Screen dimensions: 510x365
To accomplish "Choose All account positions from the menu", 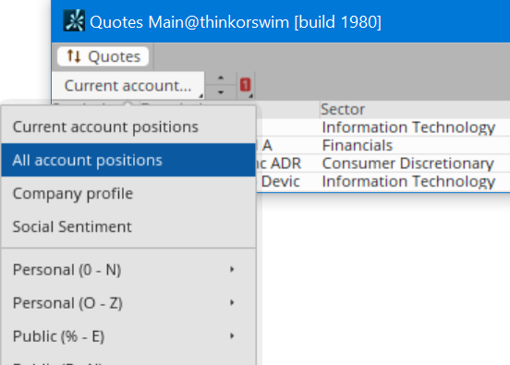I will tap(128, 160).
